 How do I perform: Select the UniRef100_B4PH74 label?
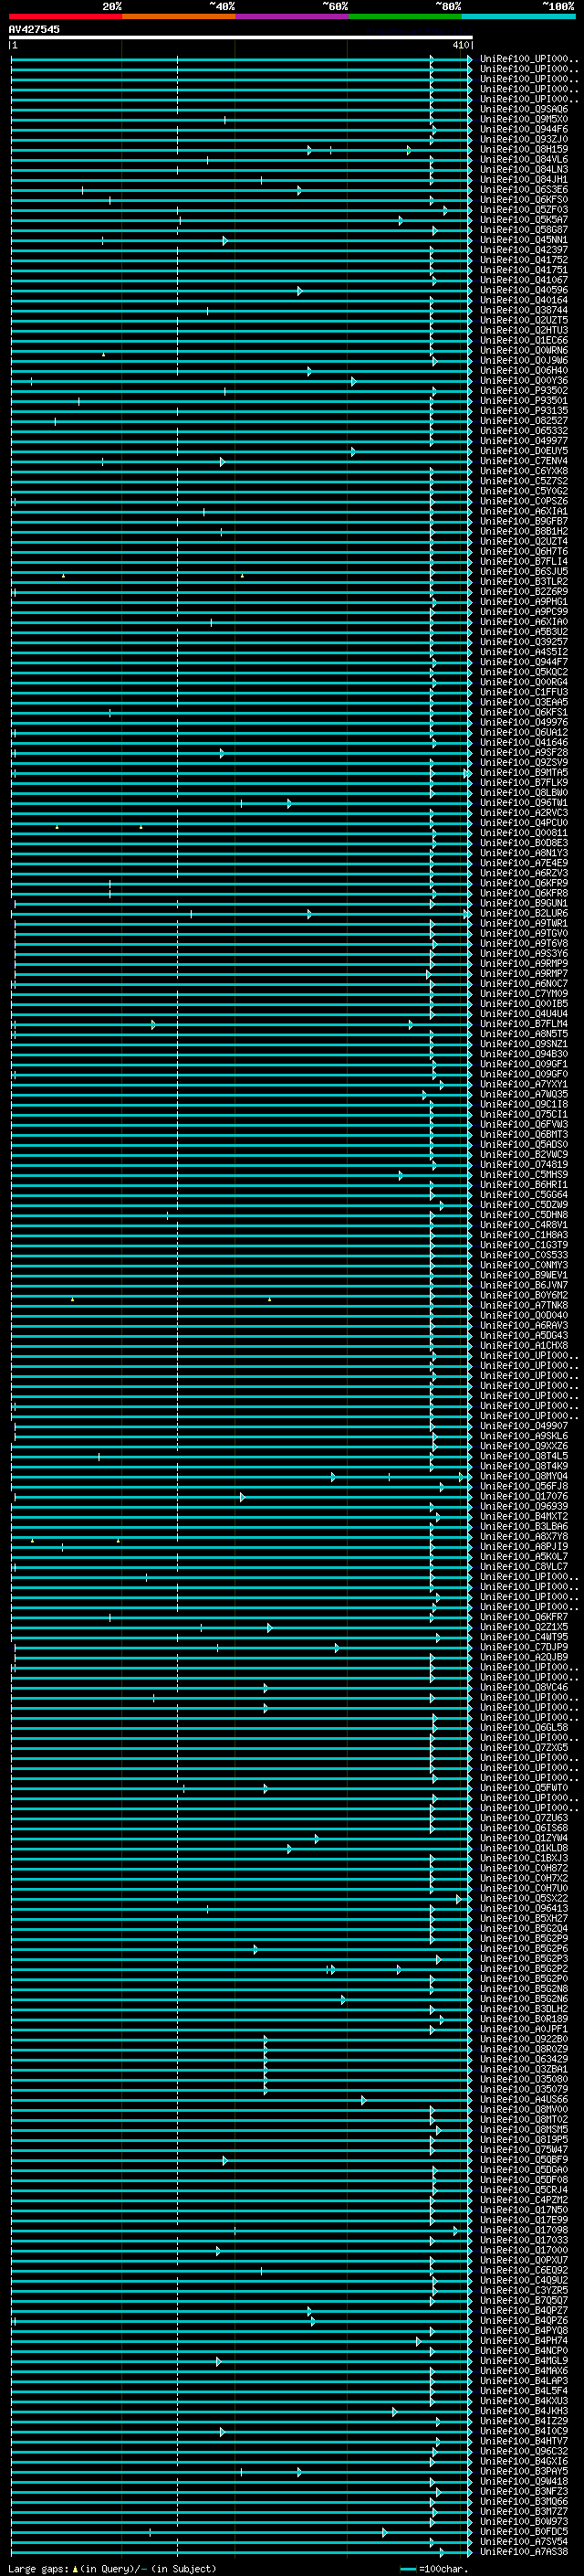click(x=524, y=2340)
